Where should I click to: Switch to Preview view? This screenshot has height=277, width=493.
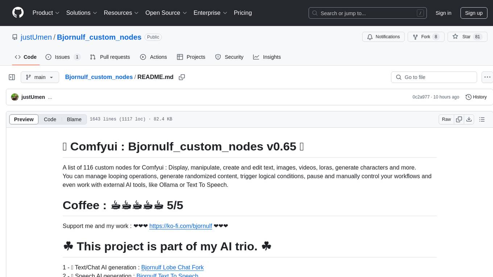pos(24,119)
